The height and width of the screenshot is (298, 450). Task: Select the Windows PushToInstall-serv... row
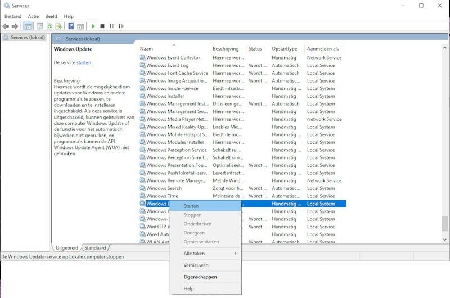point(242,173)
